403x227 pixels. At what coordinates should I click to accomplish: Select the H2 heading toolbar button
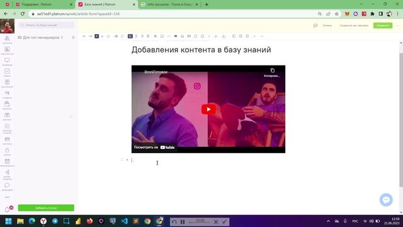tap(90, 37)
